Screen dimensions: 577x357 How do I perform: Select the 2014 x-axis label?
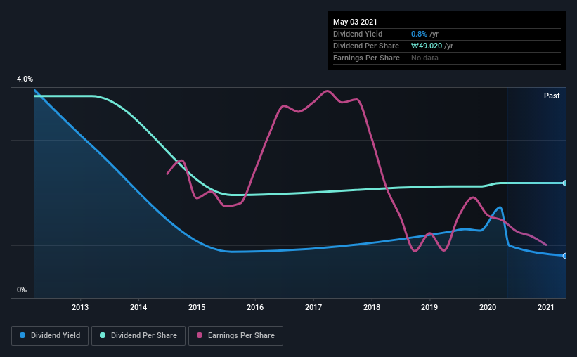click(x=138, y=307)
